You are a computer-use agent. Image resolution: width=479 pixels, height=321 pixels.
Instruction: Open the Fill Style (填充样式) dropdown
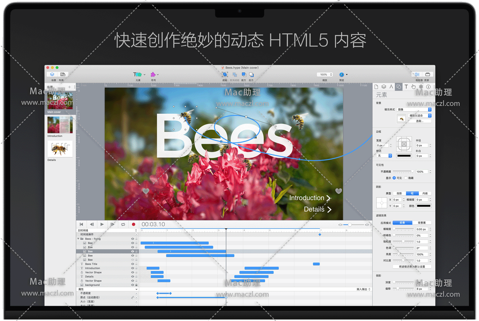coord(414,110)
